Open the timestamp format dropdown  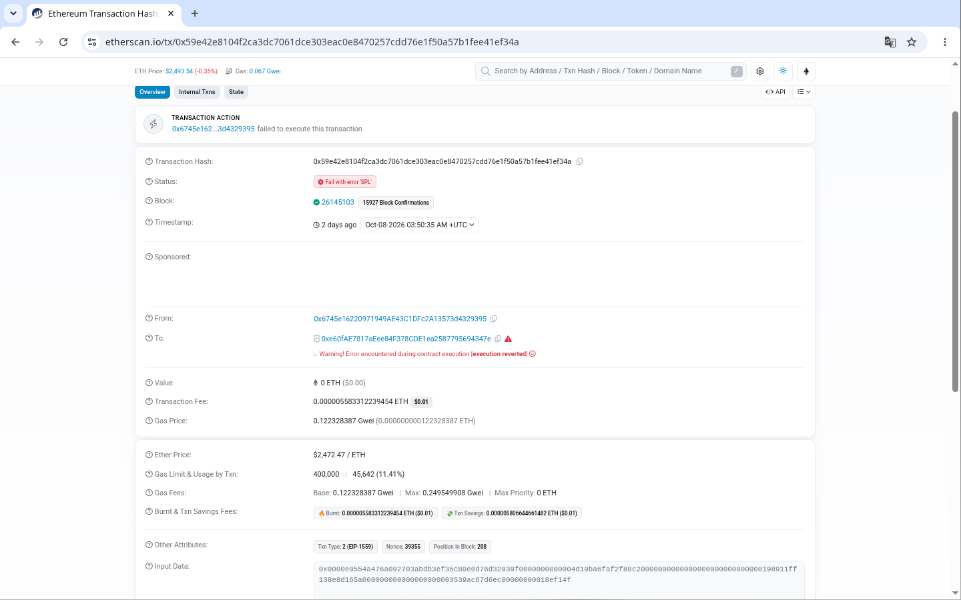tap(420, 225)
